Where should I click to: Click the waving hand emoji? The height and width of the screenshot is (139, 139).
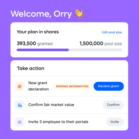click(79, 13)
